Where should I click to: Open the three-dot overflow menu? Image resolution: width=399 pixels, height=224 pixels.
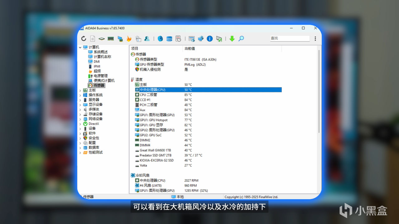315,39
